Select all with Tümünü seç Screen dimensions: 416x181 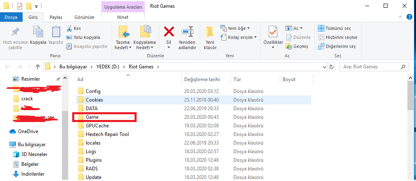pos(334,28)
